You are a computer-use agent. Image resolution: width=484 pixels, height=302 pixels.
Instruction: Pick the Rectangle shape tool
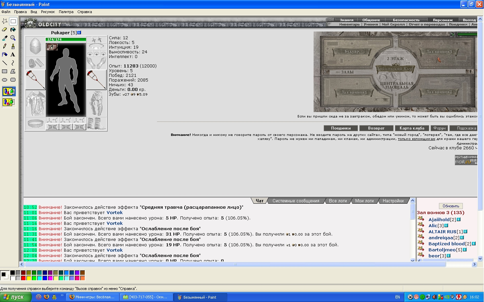5,71
